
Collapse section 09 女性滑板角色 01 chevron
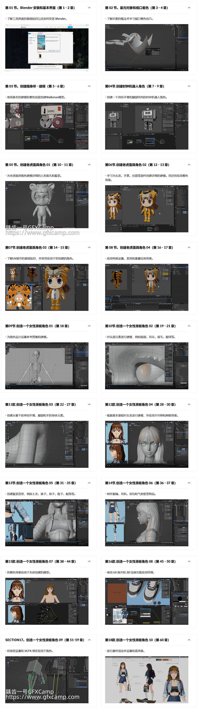(89, 326)
